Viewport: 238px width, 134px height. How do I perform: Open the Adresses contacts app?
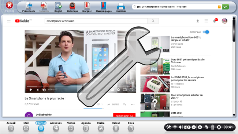(x=56, y=127)
